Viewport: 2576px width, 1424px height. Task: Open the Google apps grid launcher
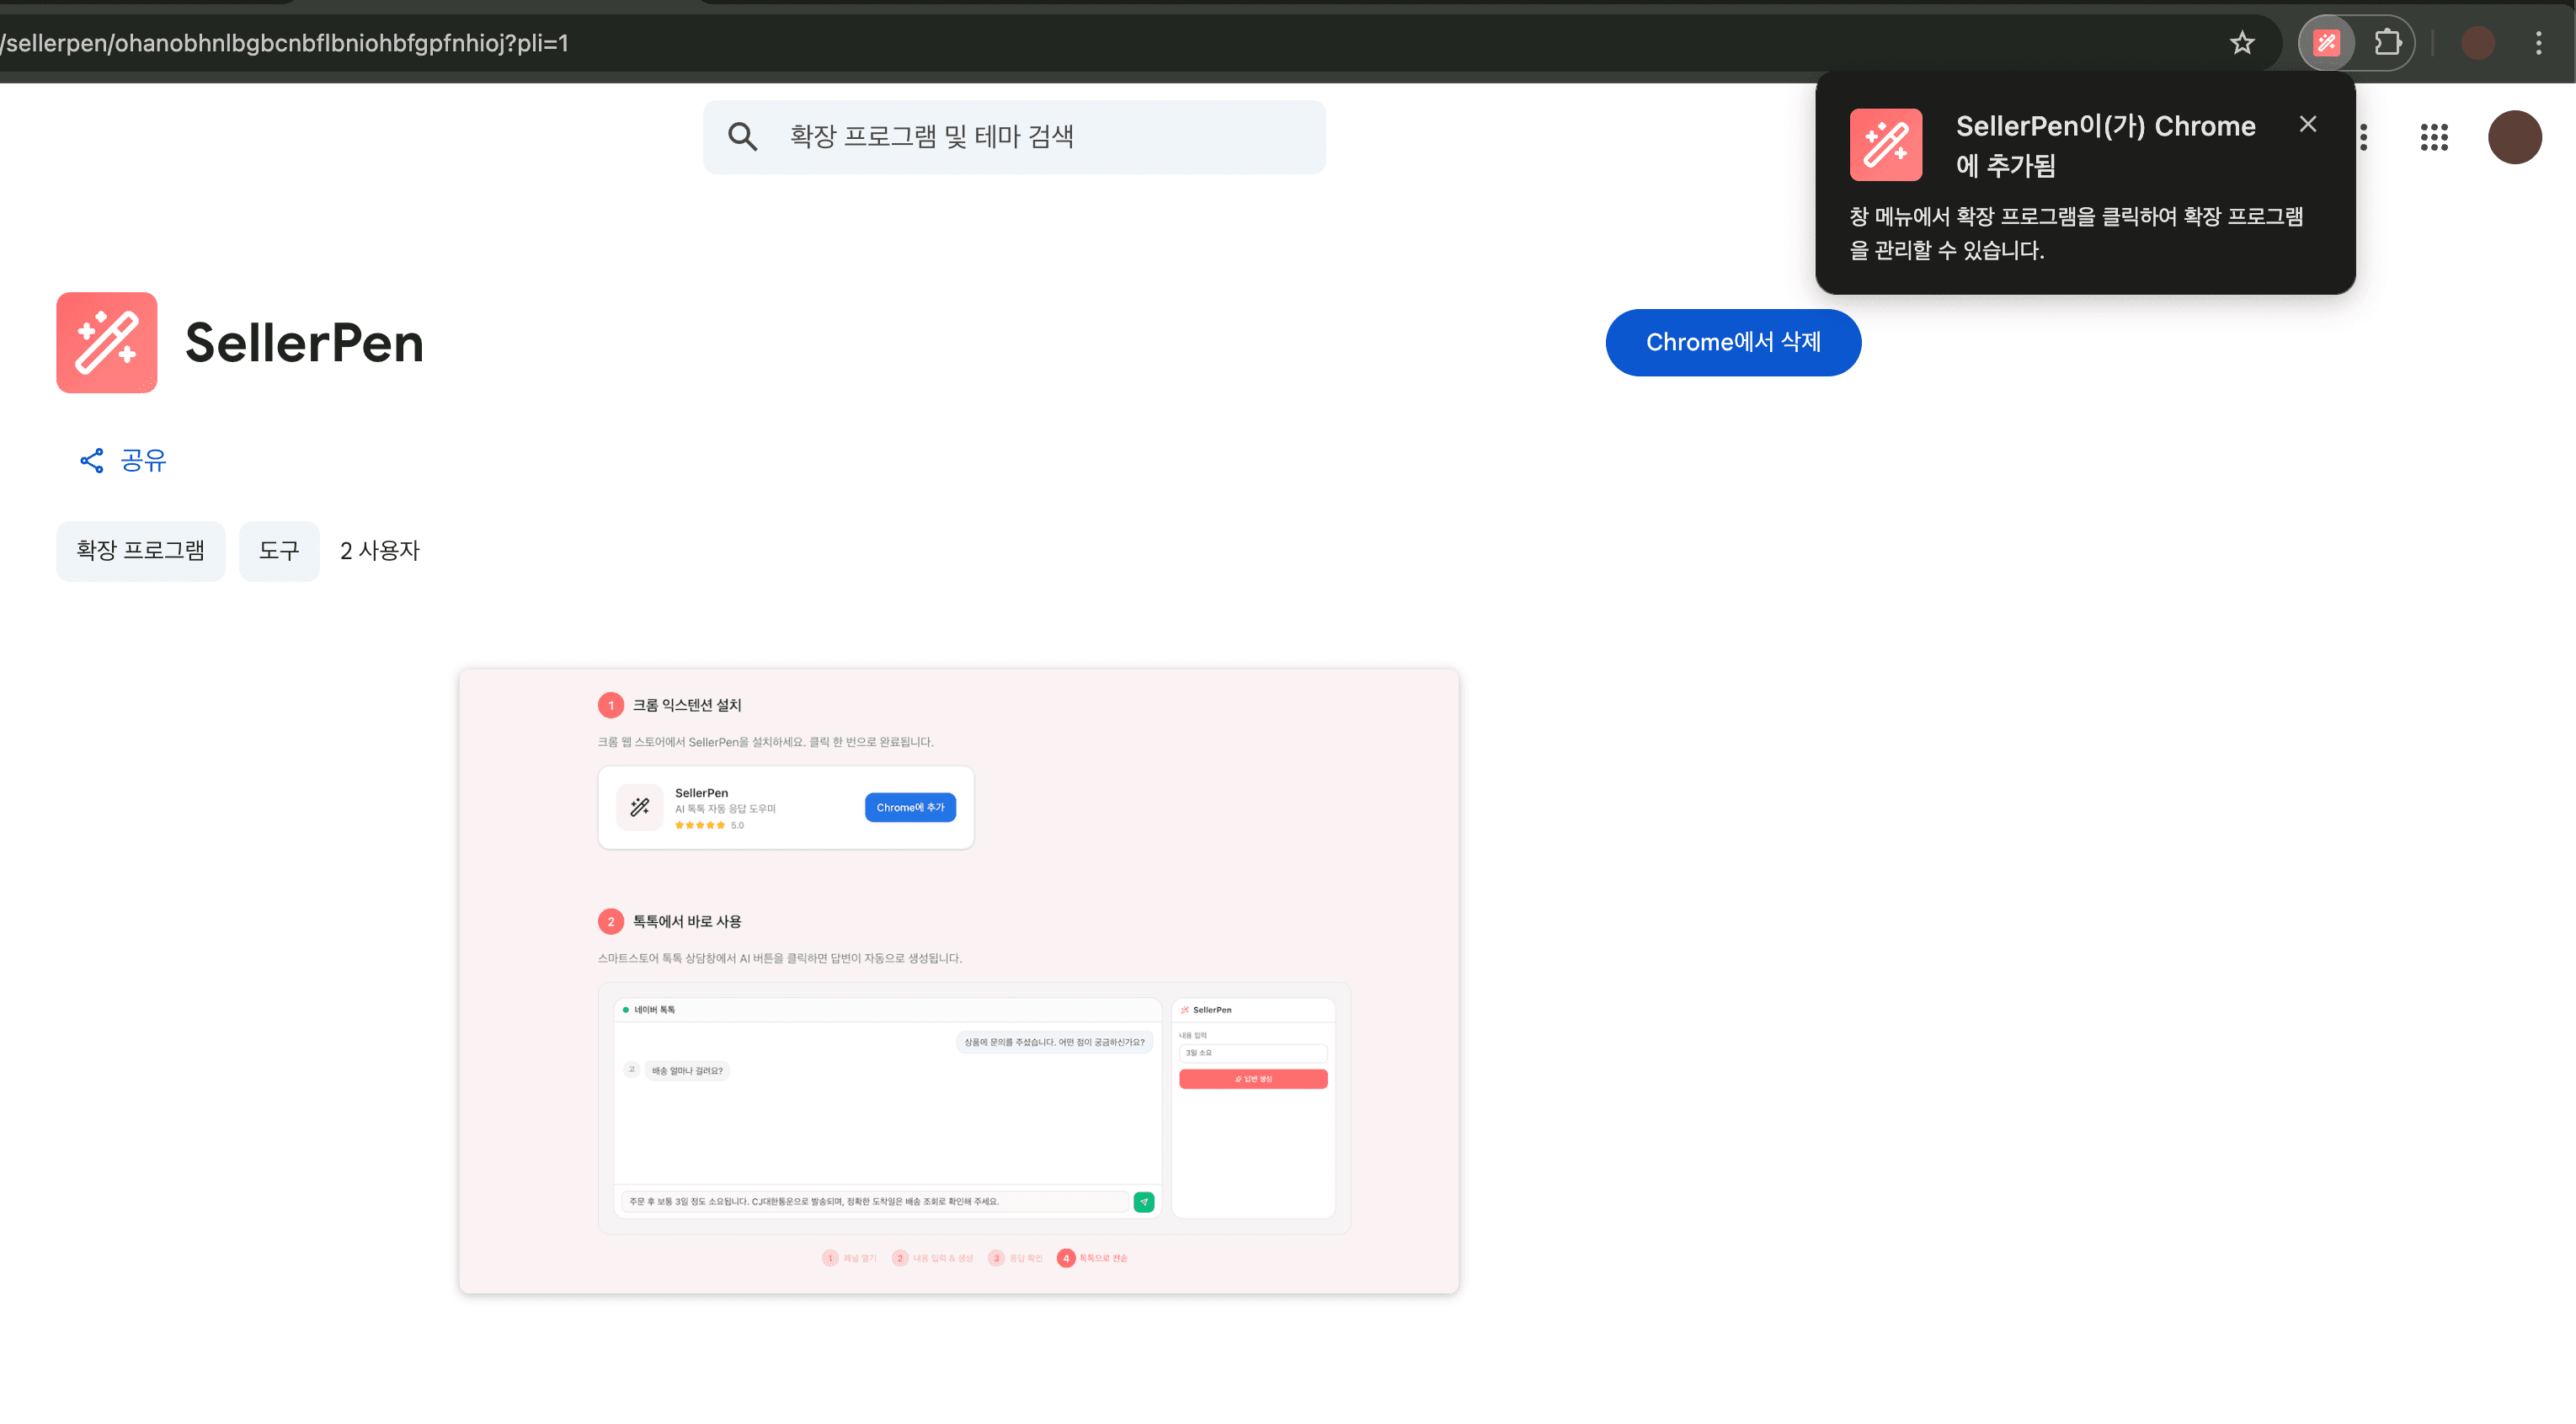pos(2434,137)
